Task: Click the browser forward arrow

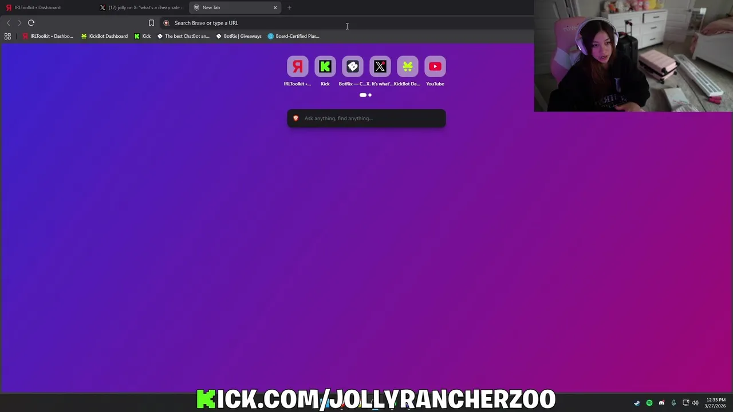Action: [19, 23]
